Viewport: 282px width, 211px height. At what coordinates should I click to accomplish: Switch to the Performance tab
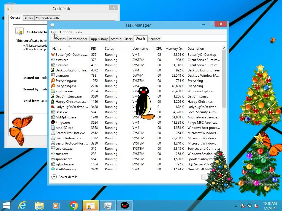pyautogui.click(x=78, y=39)
